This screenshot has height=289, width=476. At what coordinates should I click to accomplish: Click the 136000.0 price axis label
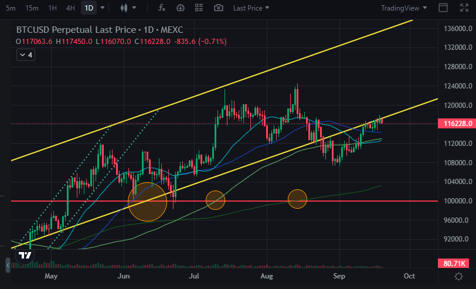click(x=458, y=29)
